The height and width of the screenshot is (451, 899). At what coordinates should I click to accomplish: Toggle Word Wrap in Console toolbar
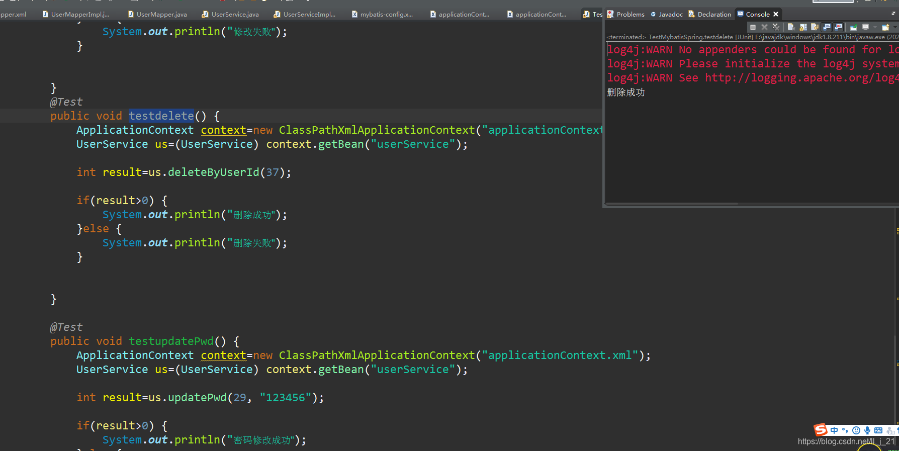[815, 27]
